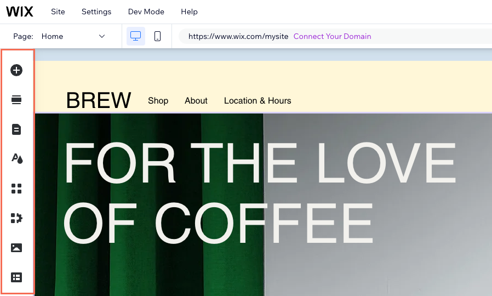Open the Site menu
This screenshot has height=296, width=492.
[x=58, y=12]
